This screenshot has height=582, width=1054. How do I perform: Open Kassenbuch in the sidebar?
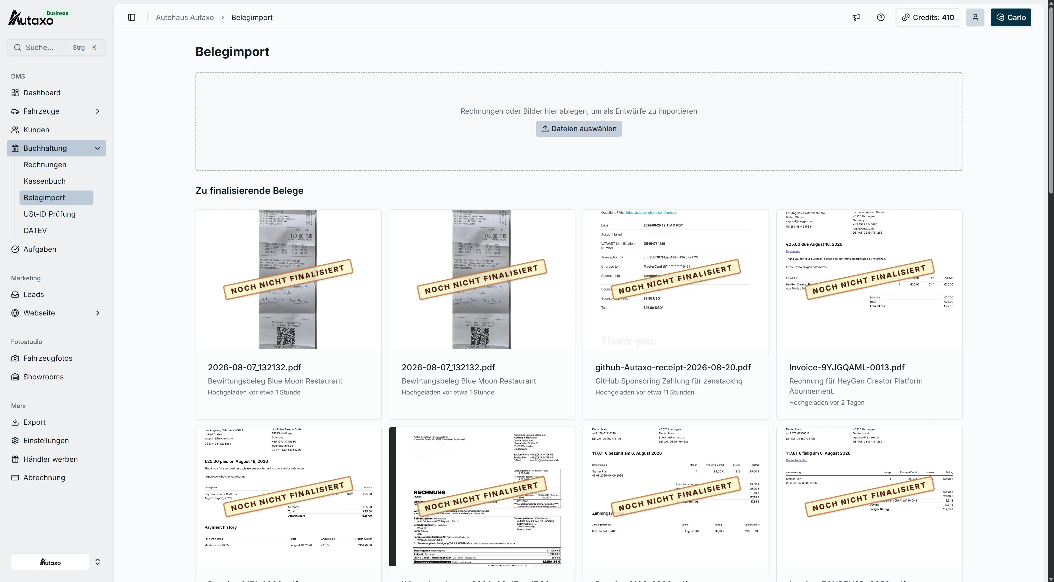tap(45, 181)
